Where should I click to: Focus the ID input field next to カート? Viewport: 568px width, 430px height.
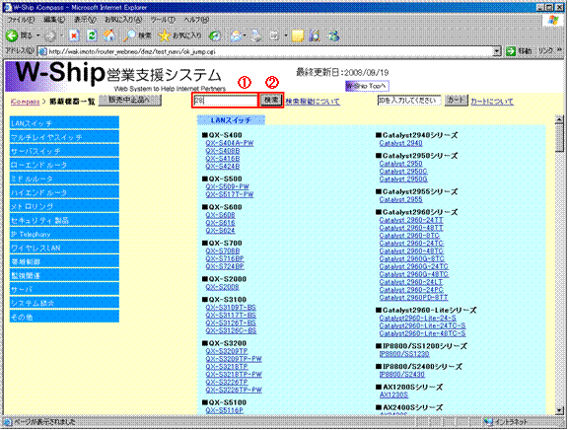coord(409,101)
